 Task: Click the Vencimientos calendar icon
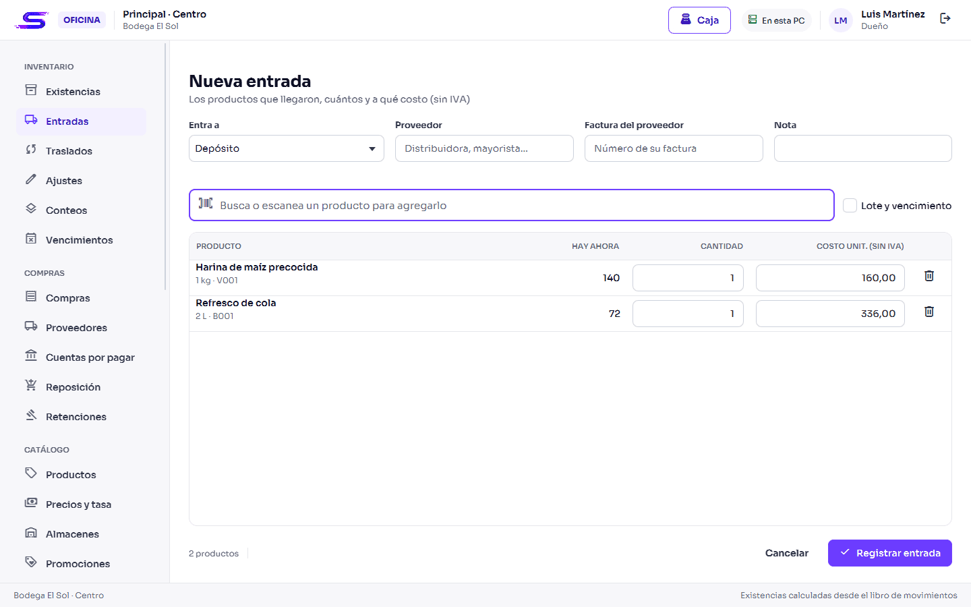coord(31,239)
